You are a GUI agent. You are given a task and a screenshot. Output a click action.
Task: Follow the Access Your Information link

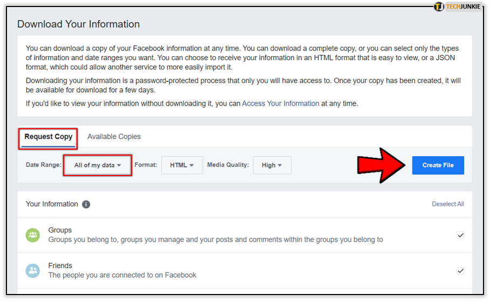coord(280,103)
